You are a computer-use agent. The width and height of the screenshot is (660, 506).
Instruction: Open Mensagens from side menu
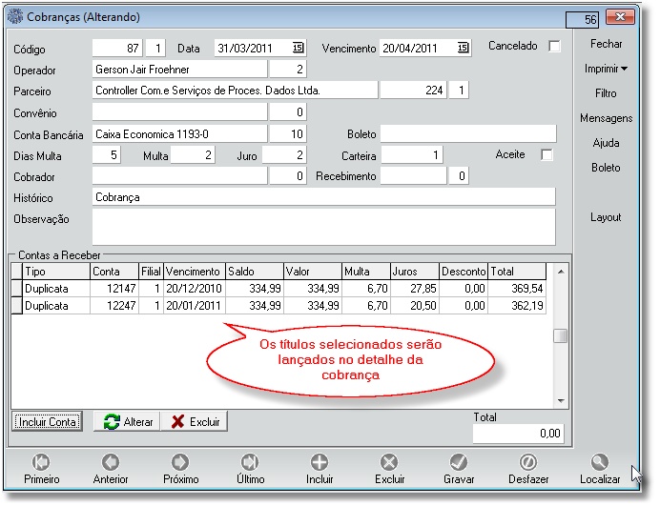click(x=606, y=118)
